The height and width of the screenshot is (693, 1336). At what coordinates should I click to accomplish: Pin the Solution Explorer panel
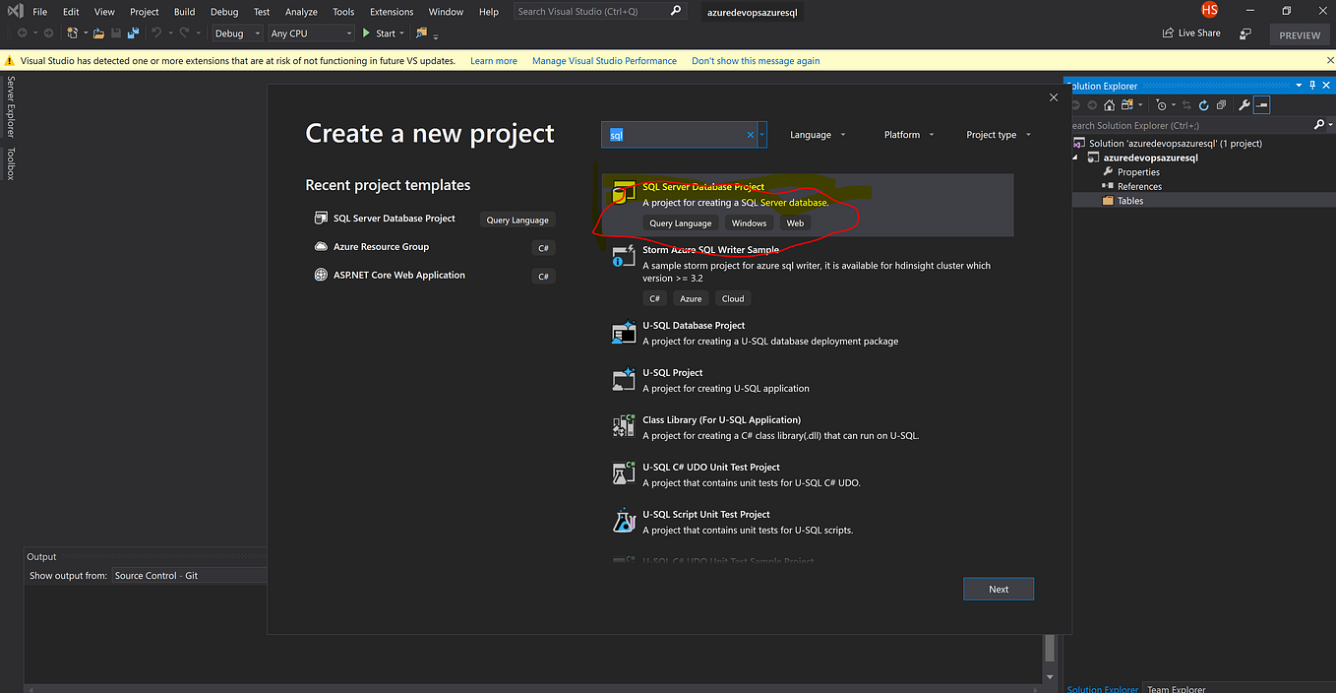pos(1311,85)
